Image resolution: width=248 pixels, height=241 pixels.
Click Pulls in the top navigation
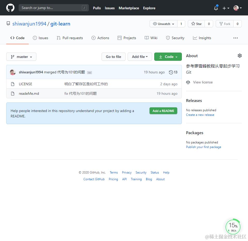(x=97, y=8)
